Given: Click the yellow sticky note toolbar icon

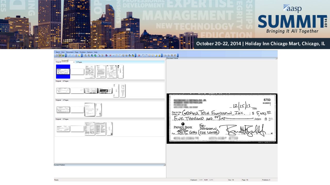Looking at the screenshot, I should click(x=79, y=55).
